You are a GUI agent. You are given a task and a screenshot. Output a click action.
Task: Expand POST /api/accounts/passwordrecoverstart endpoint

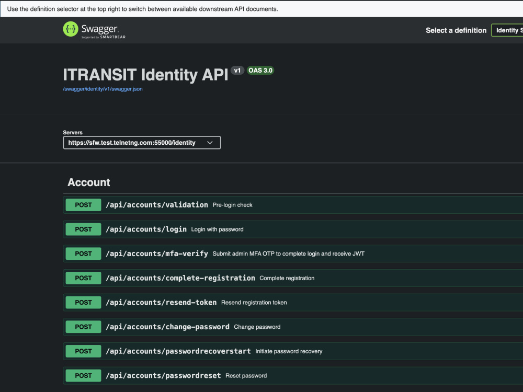(x=293, y=351)
